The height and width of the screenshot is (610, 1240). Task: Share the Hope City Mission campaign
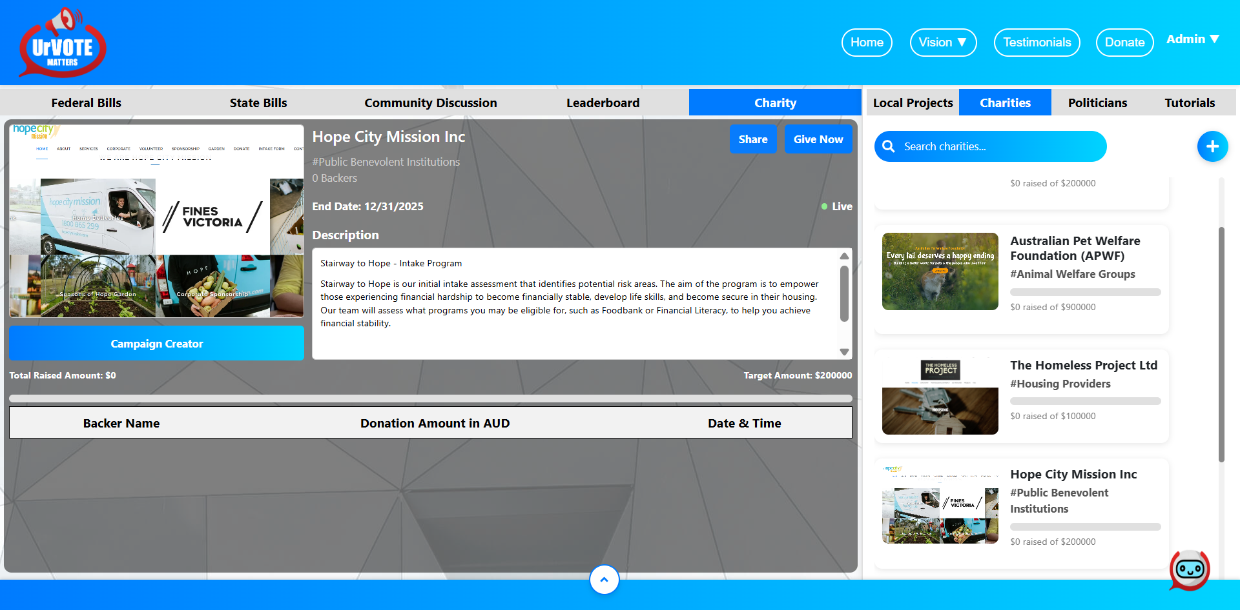click(753, 139)
